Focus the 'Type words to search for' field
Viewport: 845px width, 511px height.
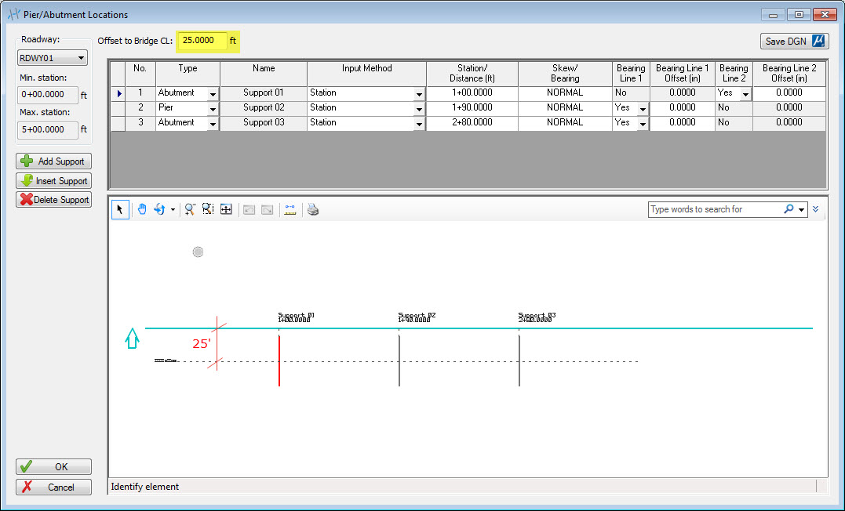(715, 209)
